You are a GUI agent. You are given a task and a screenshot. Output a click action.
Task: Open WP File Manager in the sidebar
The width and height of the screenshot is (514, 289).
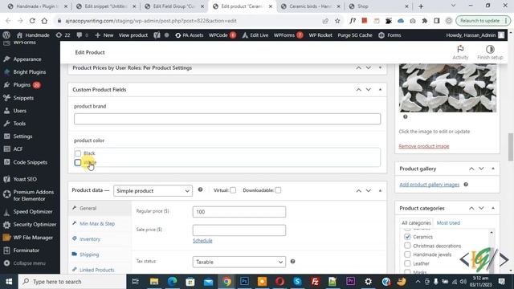coord(33,238)
